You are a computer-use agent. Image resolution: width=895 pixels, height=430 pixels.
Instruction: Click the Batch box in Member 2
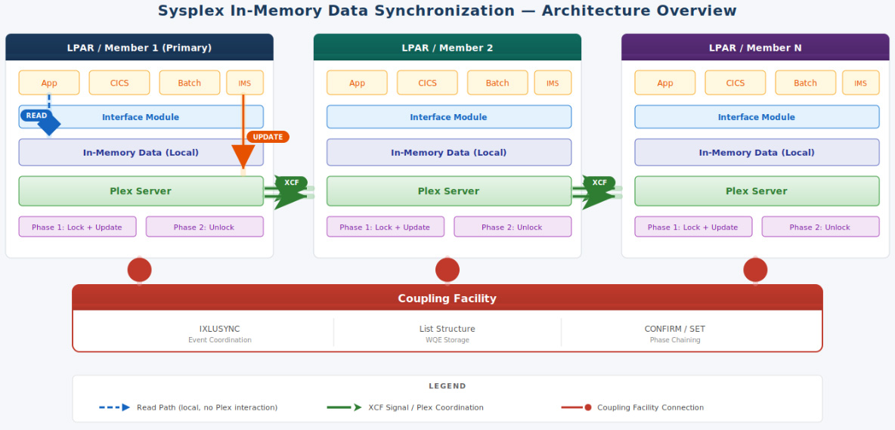pyautogui.click(x=497, y=82)
